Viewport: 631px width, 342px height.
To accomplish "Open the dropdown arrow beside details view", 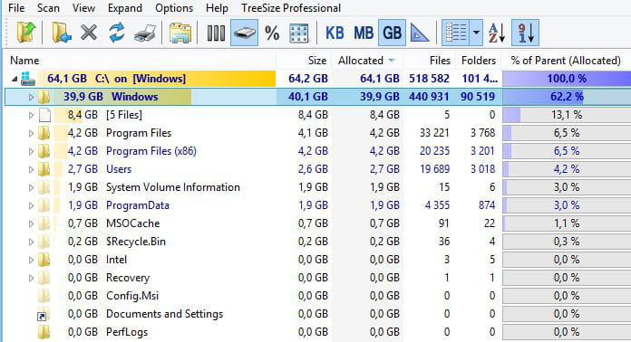I will [476, 33].
